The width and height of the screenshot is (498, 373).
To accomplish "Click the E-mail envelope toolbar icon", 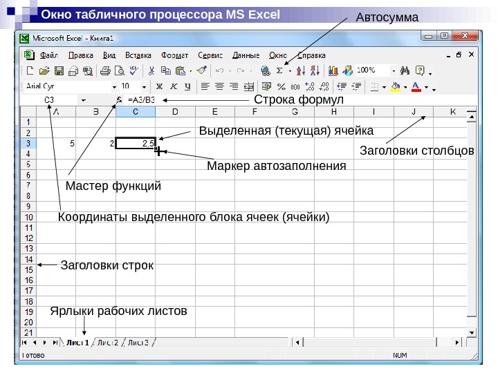I will [x=73, y=70].
